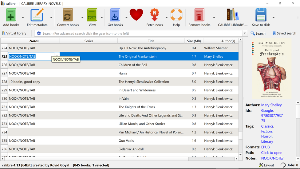Sort by the Title column header
300x169 pixels.
tap(151, 41)
